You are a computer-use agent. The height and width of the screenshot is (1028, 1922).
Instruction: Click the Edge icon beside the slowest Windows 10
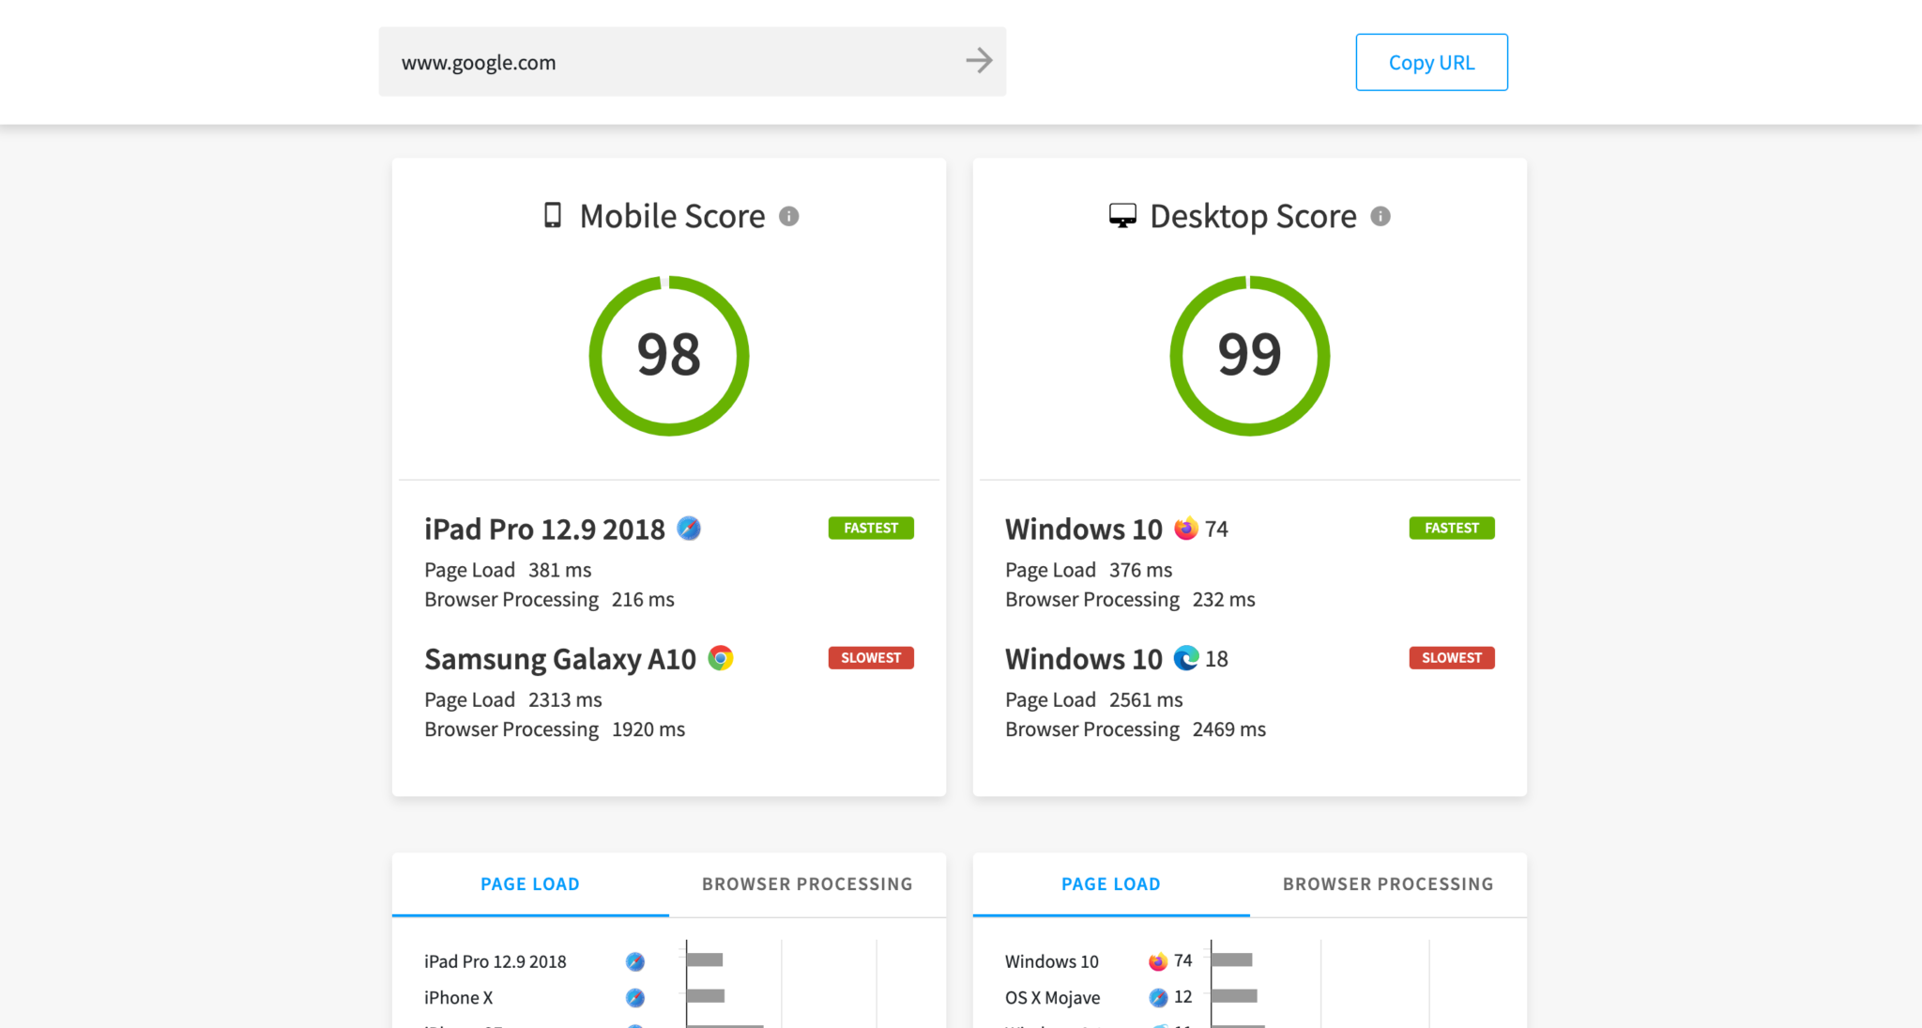coord(1186,658)
